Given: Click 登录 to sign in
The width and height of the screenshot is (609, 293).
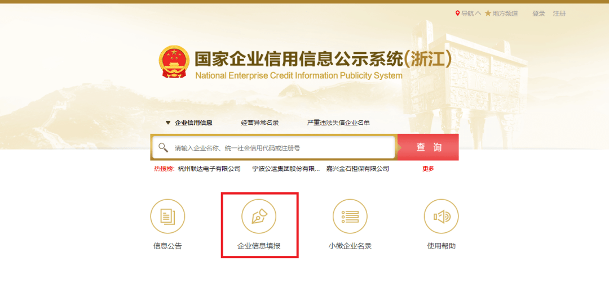Looking at the screenshot, I should point(539,13).
